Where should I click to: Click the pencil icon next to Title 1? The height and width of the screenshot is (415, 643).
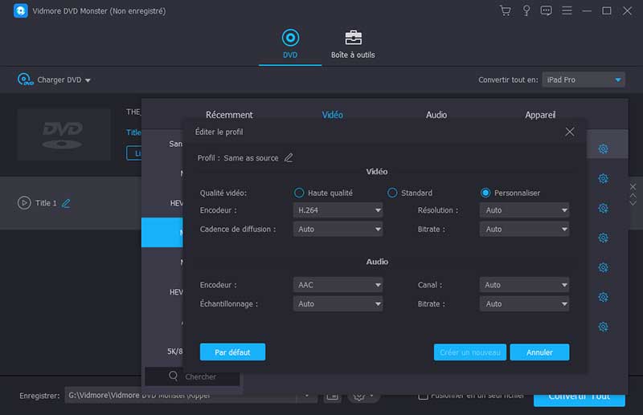(x=66, y=203)
